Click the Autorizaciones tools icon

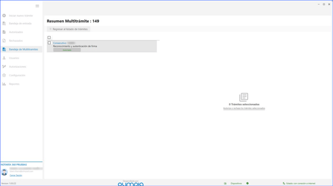(4, 67)
